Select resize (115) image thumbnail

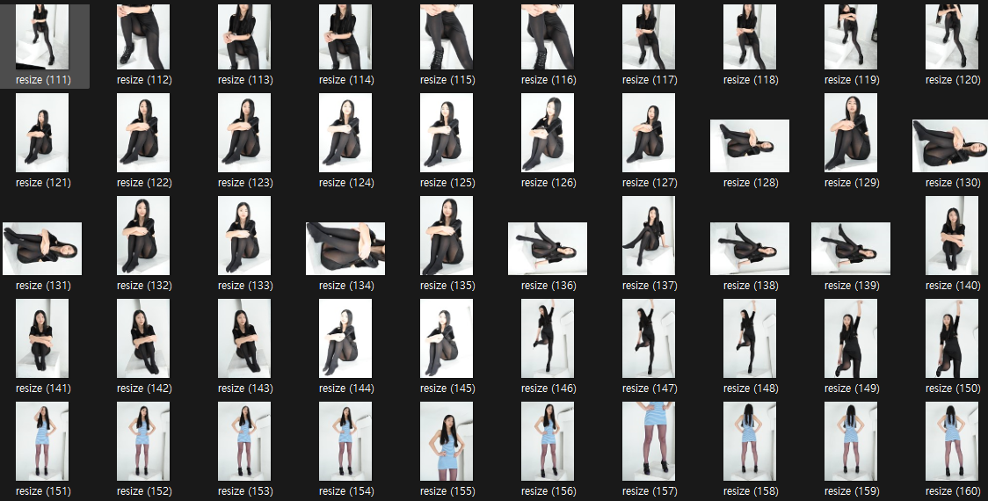[447, 37]
